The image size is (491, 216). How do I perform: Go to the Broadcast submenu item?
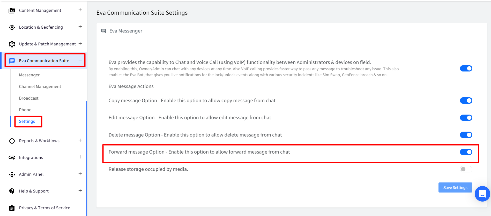pos(29,98)
